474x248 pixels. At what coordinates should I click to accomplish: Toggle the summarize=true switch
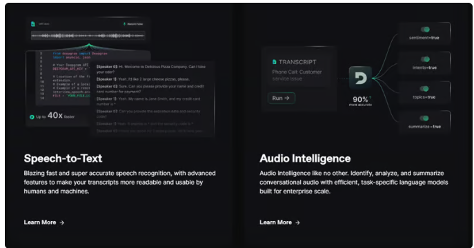point(424,118)
